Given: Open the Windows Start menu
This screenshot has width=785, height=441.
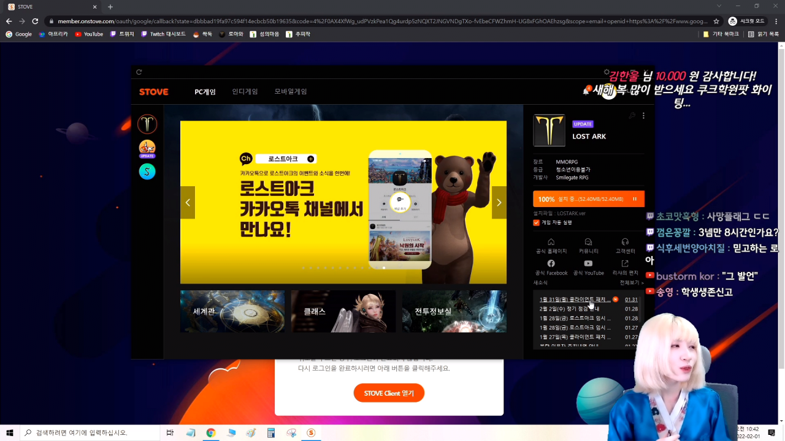Looking at the screenshot, I should [x=10, y=432].
